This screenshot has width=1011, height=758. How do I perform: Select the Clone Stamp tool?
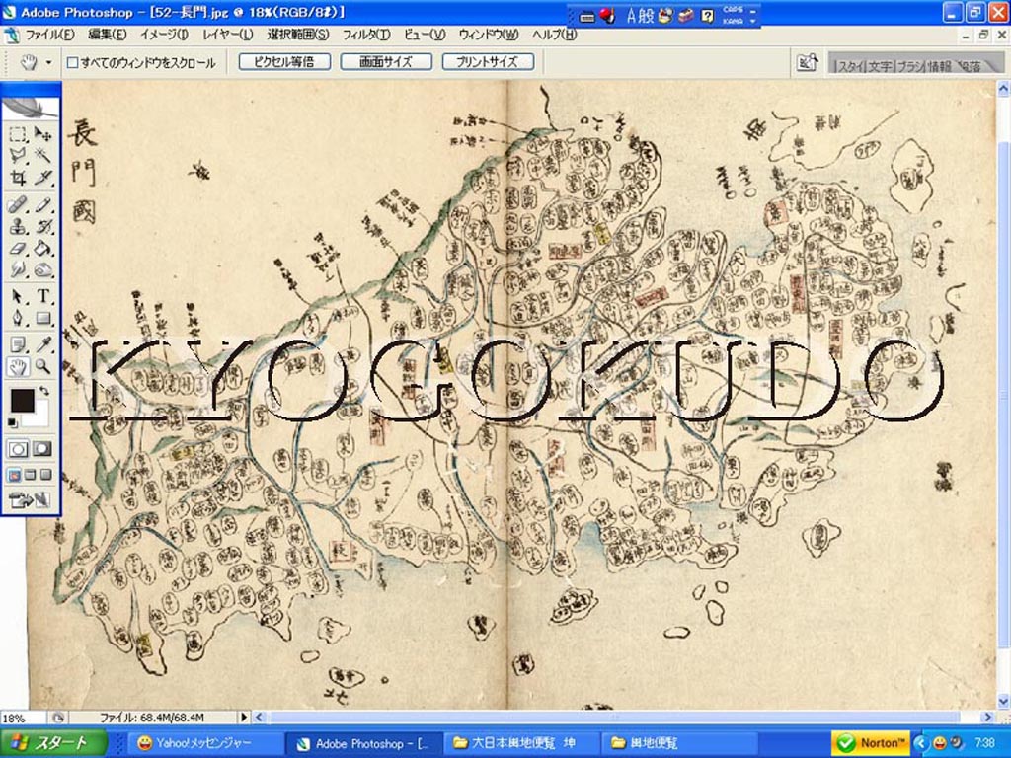18,227
